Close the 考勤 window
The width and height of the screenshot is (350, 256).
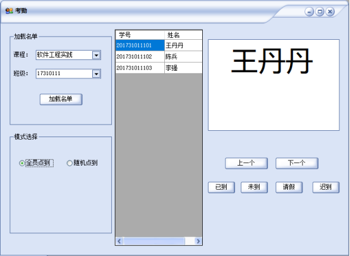point(330,11)
